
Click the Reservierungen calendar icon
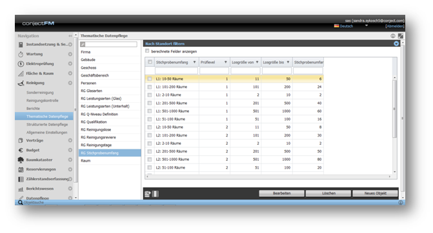pyautogui.click(x=21, y=169)
